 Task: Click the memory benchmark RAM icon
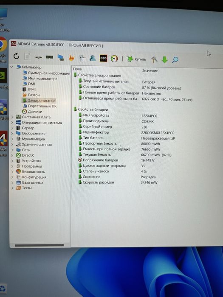[x=49, y=57]
